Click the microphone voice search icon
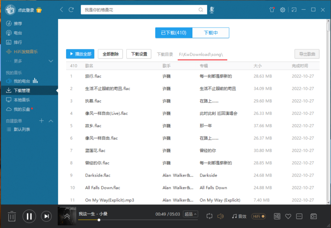 [211, 10]
